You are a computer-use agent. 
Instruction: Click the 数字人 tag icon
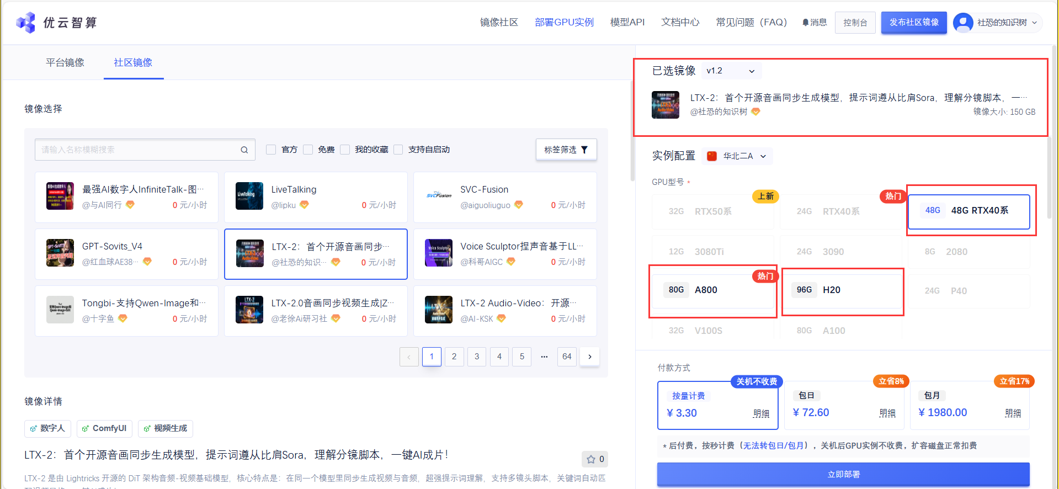(x=34, y=428)
